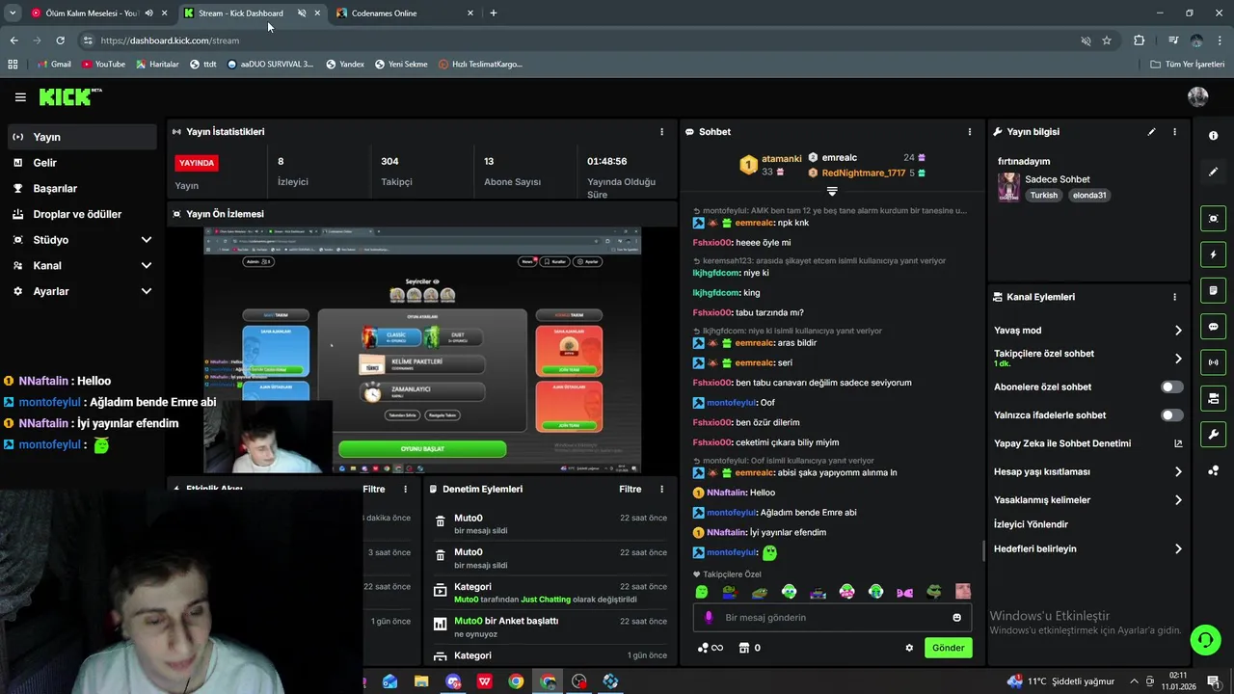This screenshot has width=1234, height=694.
Task: Click the lightning bolt icon in right sidebar
Action: click(x=1213, y=254)
